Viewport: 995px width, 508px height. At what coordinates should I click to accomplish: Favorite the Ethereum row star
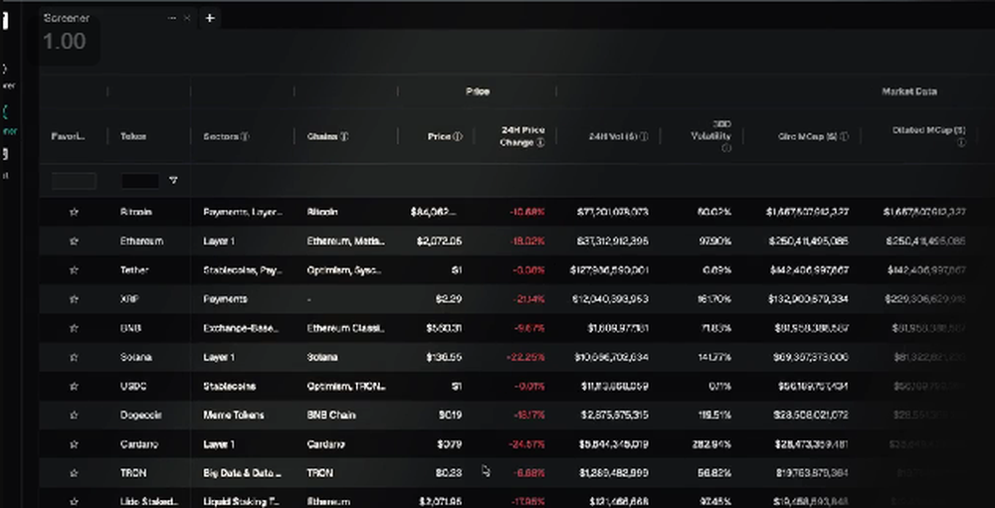pyautogui.click(x=74, y=241)
